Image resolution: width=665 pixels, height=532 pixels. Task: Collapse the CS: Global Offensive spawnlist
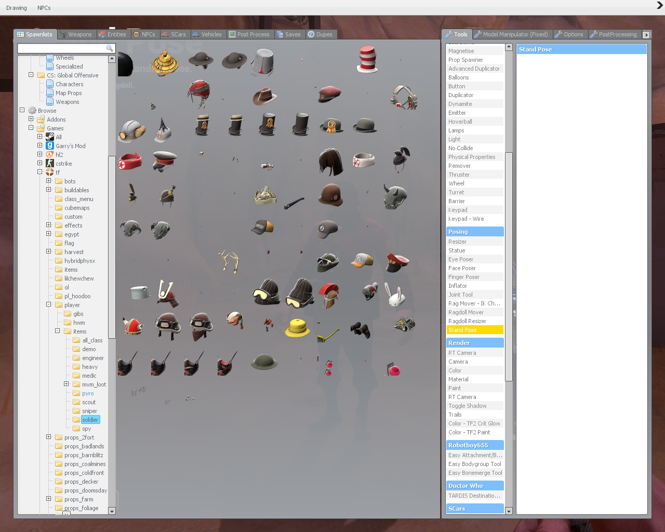point(31,75)
